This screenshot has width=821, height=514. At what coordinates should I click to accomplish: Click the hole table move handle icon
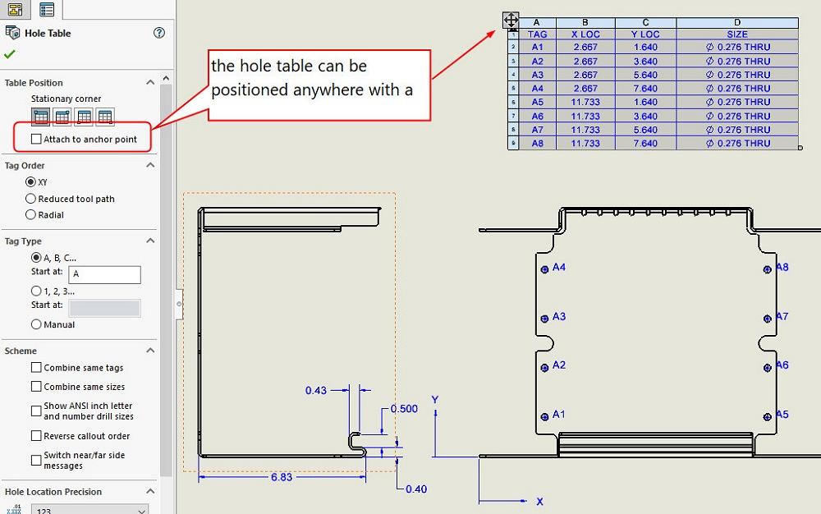[x=511, y=21]
